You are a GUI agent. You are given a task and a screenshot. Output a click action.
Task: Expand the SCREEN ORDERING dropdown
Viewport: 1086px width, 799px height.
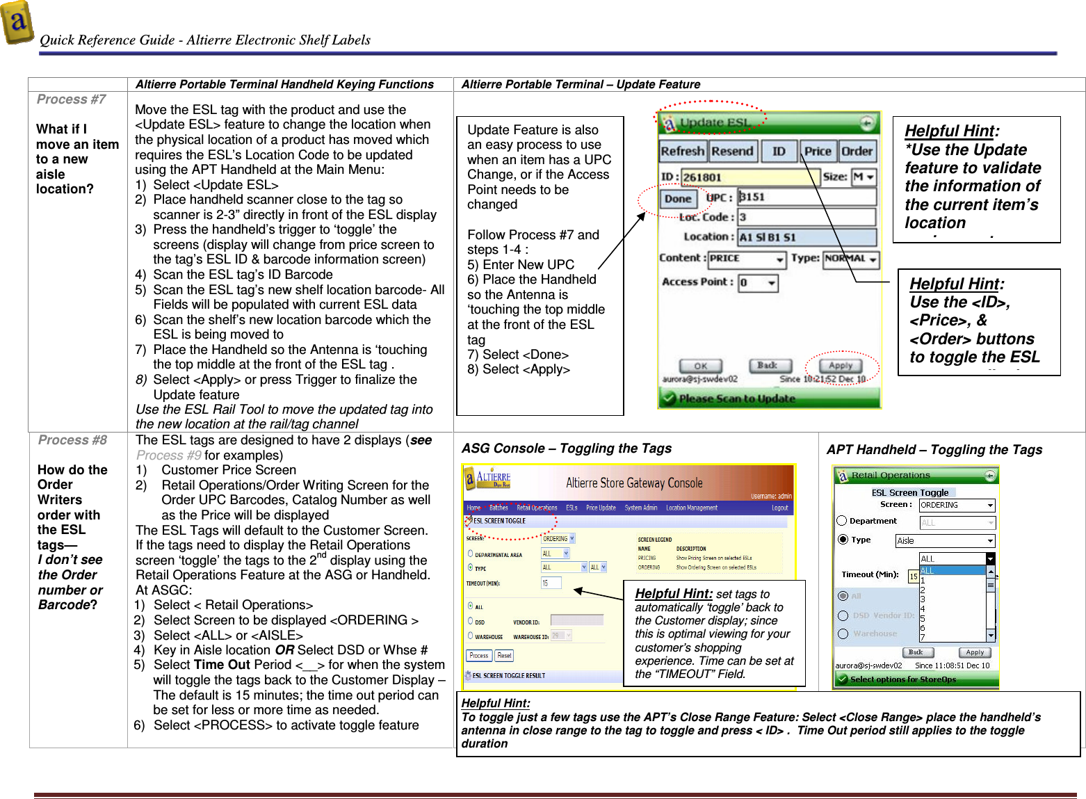[x=558, y=538]
